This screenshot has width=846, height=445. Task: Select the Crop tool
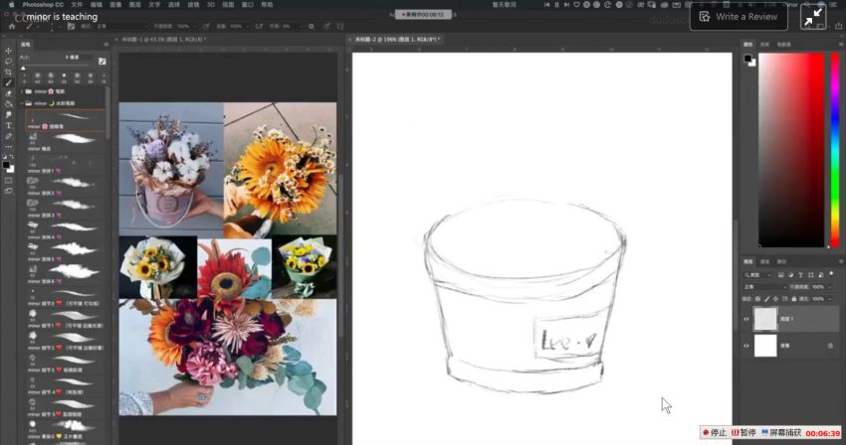8,73
